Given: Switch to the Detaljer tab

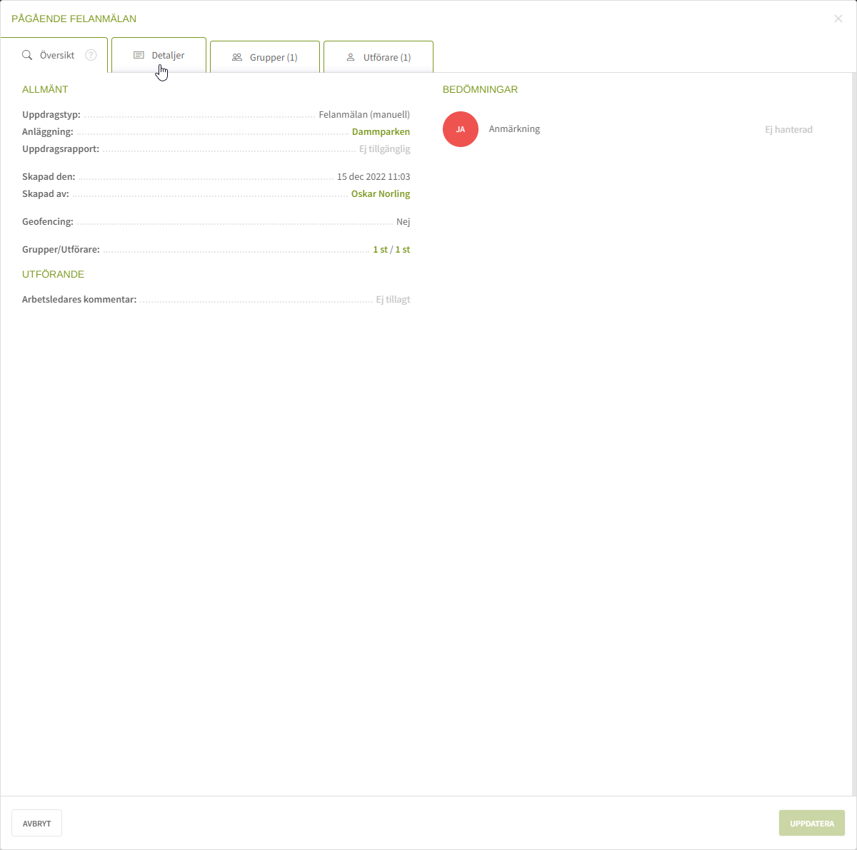Looking at the screenshot, I should 168,55.
